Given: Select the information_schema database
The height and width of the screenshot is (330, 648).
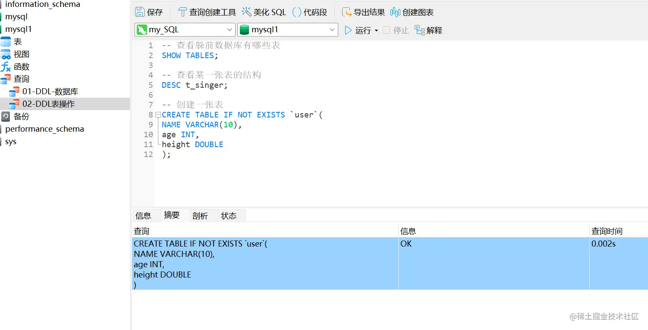Looking at the screenshot, I should 43,4.
